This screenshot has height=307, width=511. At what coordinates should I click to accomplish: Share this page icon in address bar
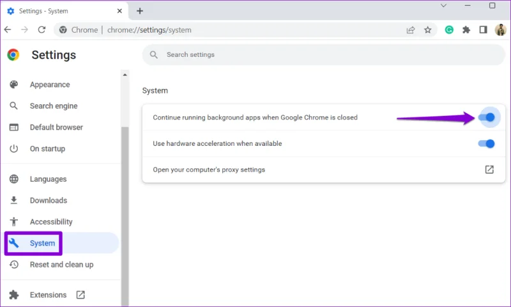(x=411, y=30)
